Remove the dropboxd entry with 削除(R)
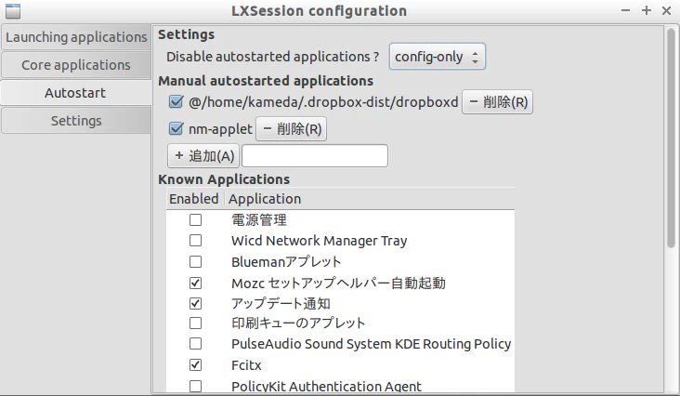 click(x=497, y=102)
